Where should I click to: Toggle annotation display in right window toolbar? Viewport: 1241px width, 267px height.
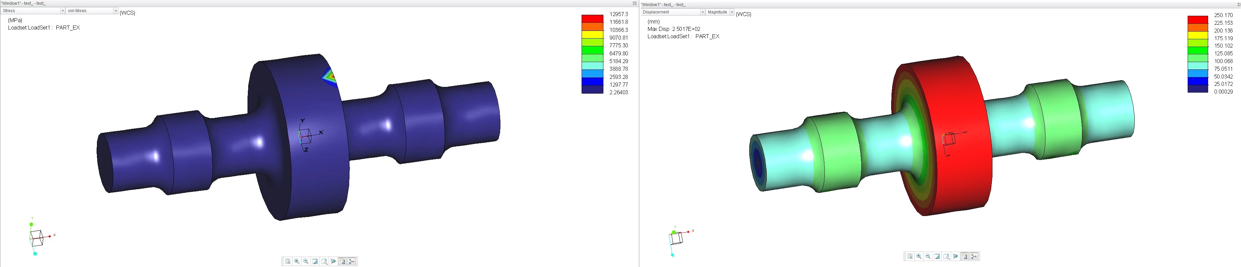click(x=965, y=256)
